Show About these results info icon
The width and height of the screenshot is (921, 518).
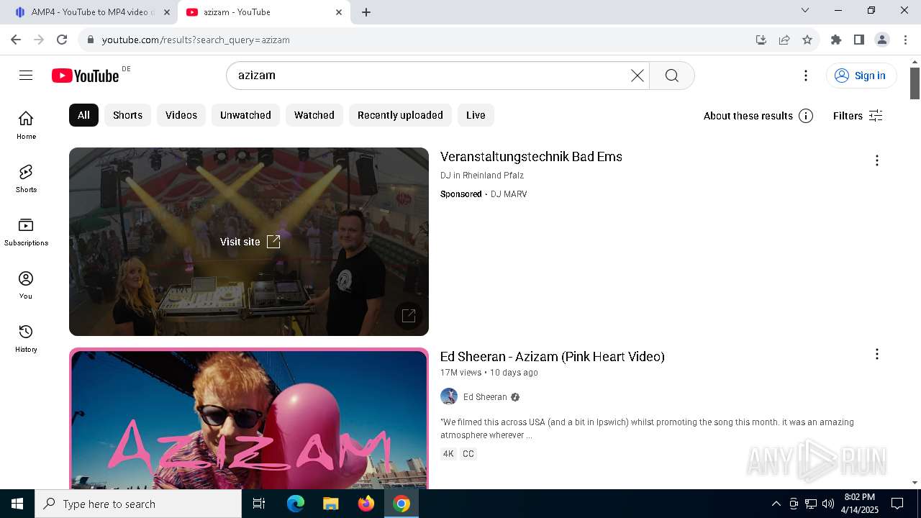coord(806,116)
